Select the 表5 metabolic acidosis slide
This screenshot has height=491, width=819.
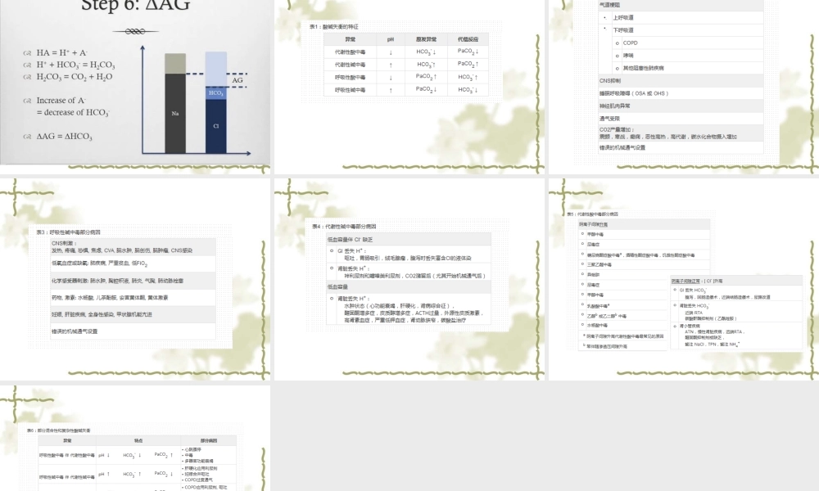tap(683, 278)
